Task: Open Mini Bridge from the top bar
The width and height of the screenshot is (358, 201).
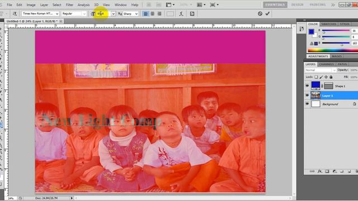Action: point(159,4)
